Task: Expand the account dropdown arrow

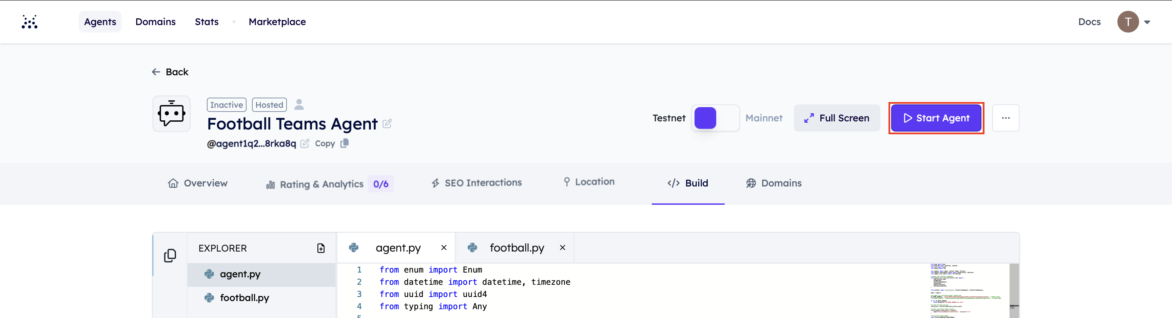Action: 1147,22
